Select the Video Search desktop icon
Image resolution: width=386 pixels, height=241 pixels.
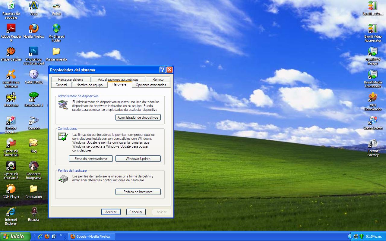[x=373, y=123]
